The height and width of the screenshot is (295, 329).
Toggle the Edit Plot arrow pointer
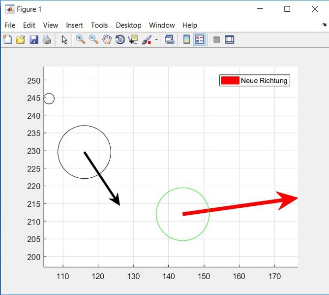click(x=64, y=40)
